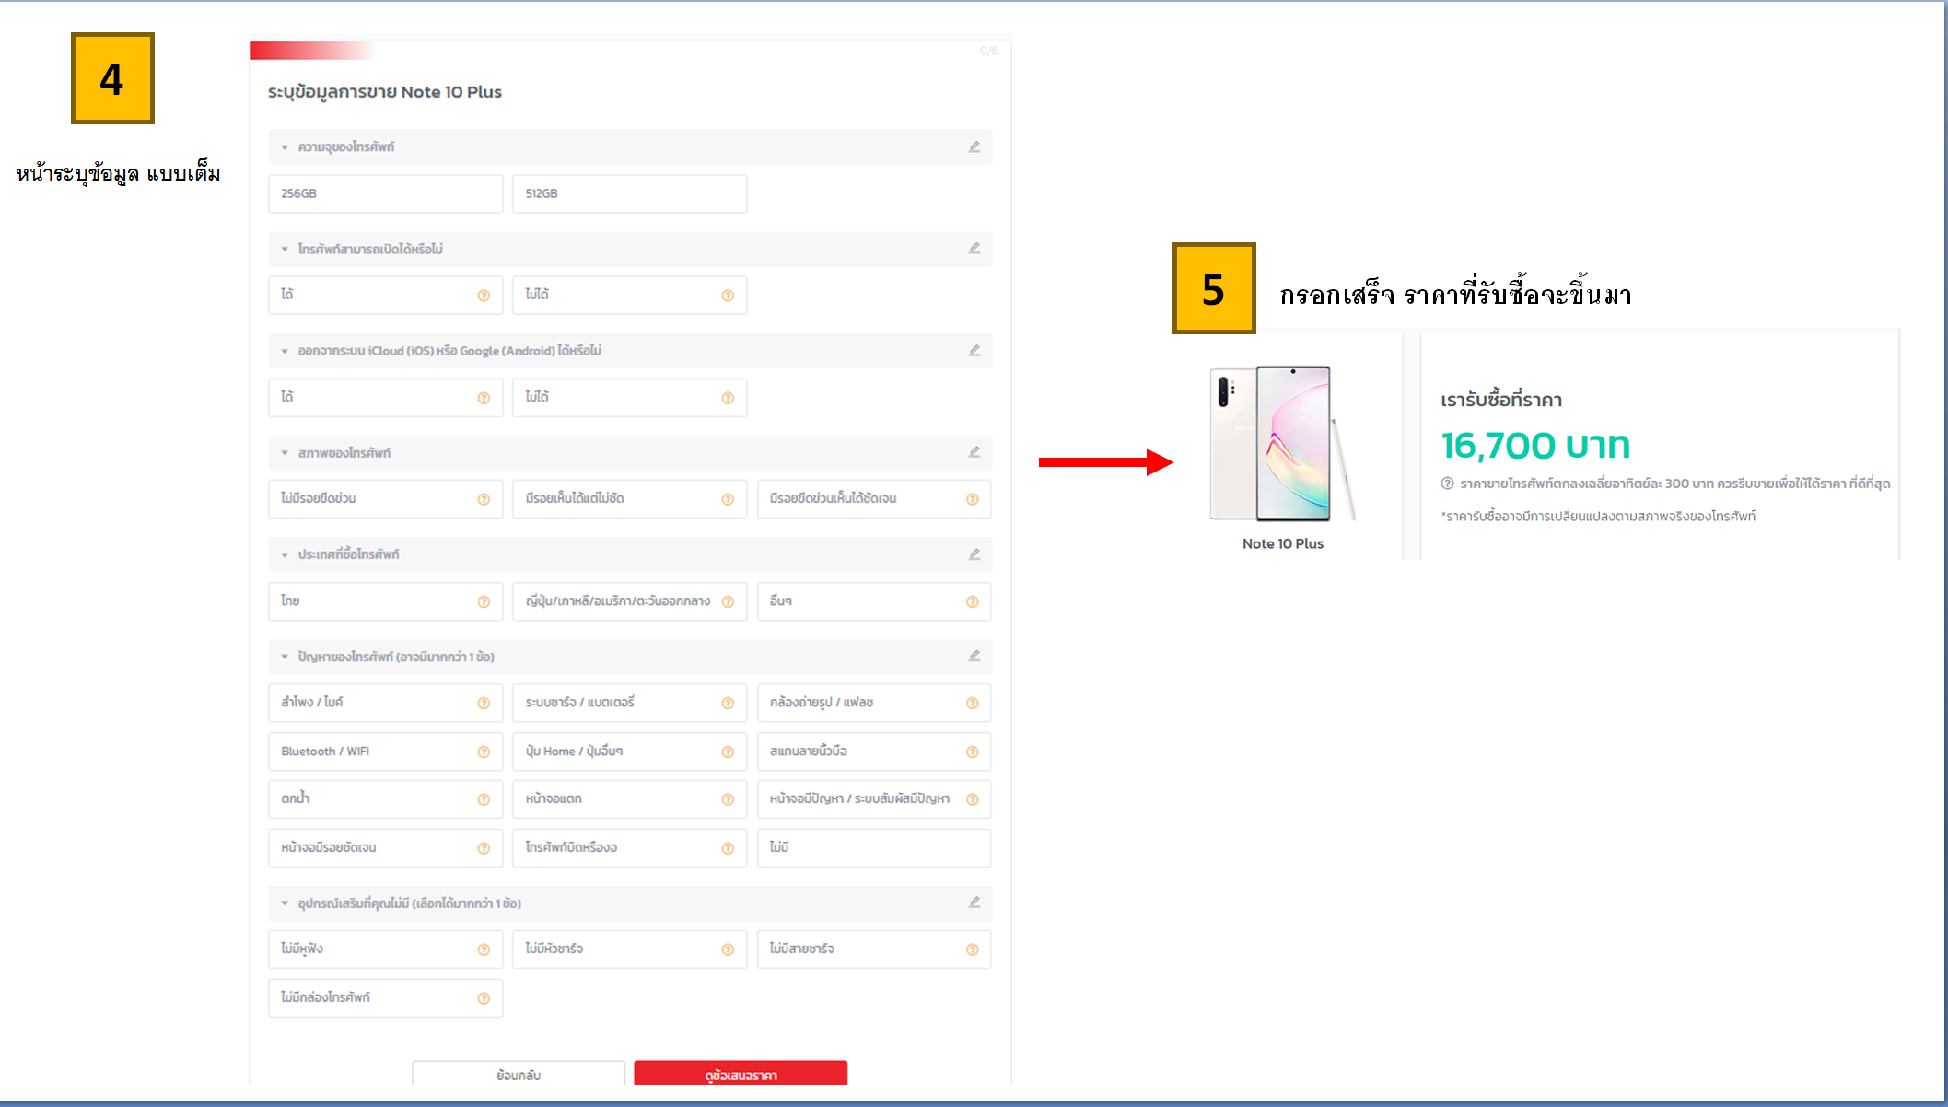Collapse the 'ปัญหาของโทรศัพท์' section arrow
The width and height of the screenshot is (1948, 1107).
[285, 657]
